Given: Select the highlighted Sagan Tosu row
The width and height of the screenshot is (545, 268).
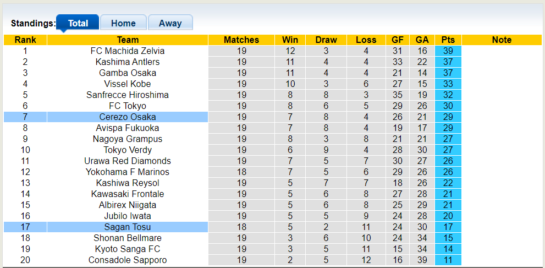Looking at the screenshot, I should click(x=128, y=227).
